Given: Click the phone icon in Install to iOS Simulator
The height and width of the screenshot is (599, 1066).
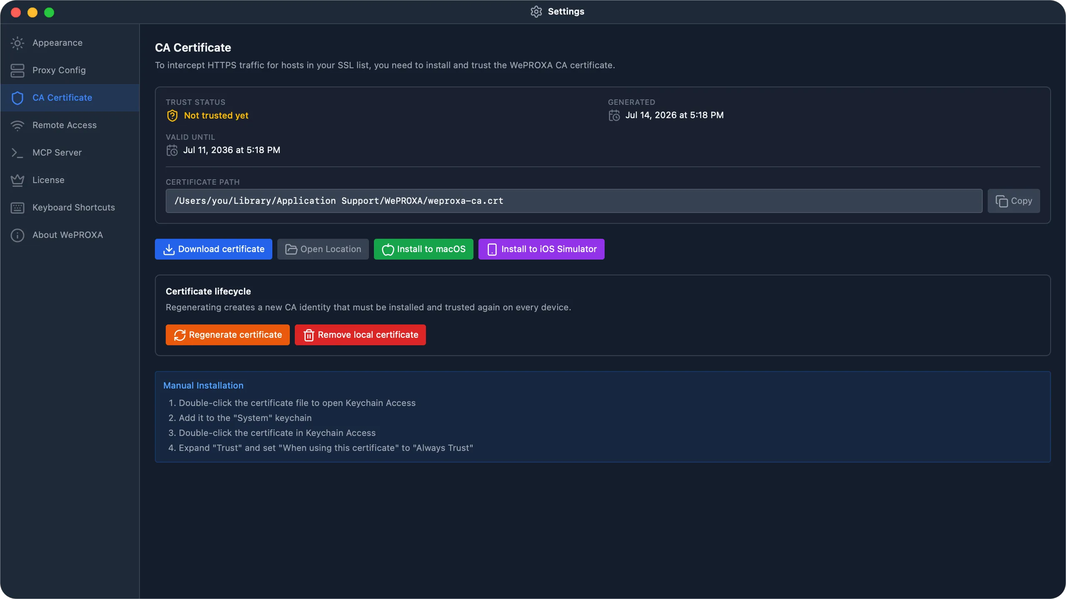Looking at the screenshot, I should pos(492,249).
